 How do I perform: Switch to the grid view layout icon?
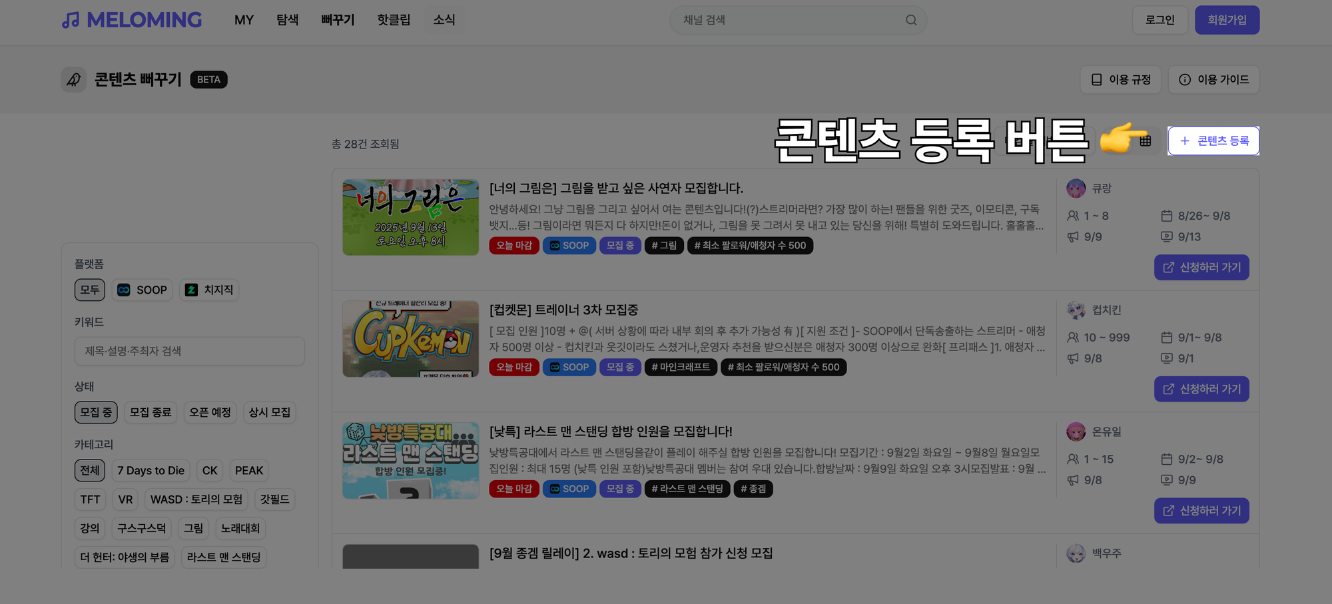coord(1145,141)
